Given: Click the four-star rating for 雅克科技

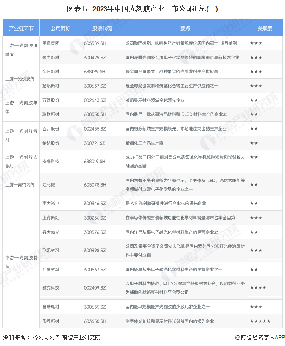Looking at the screenshot, I should click(258, 287).
